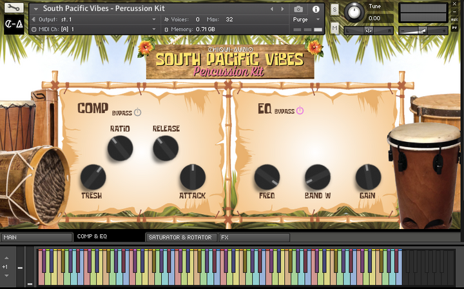Open instrument edit mode with the wrench icon
The image size is (464, 289).
pos(14,8)
